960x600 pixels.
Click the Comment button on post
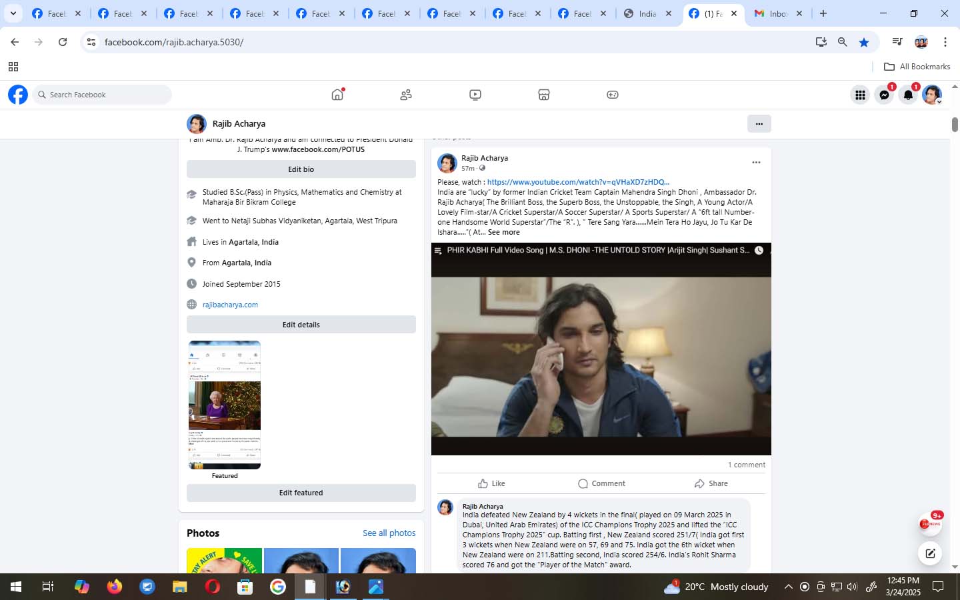point(601,483)
